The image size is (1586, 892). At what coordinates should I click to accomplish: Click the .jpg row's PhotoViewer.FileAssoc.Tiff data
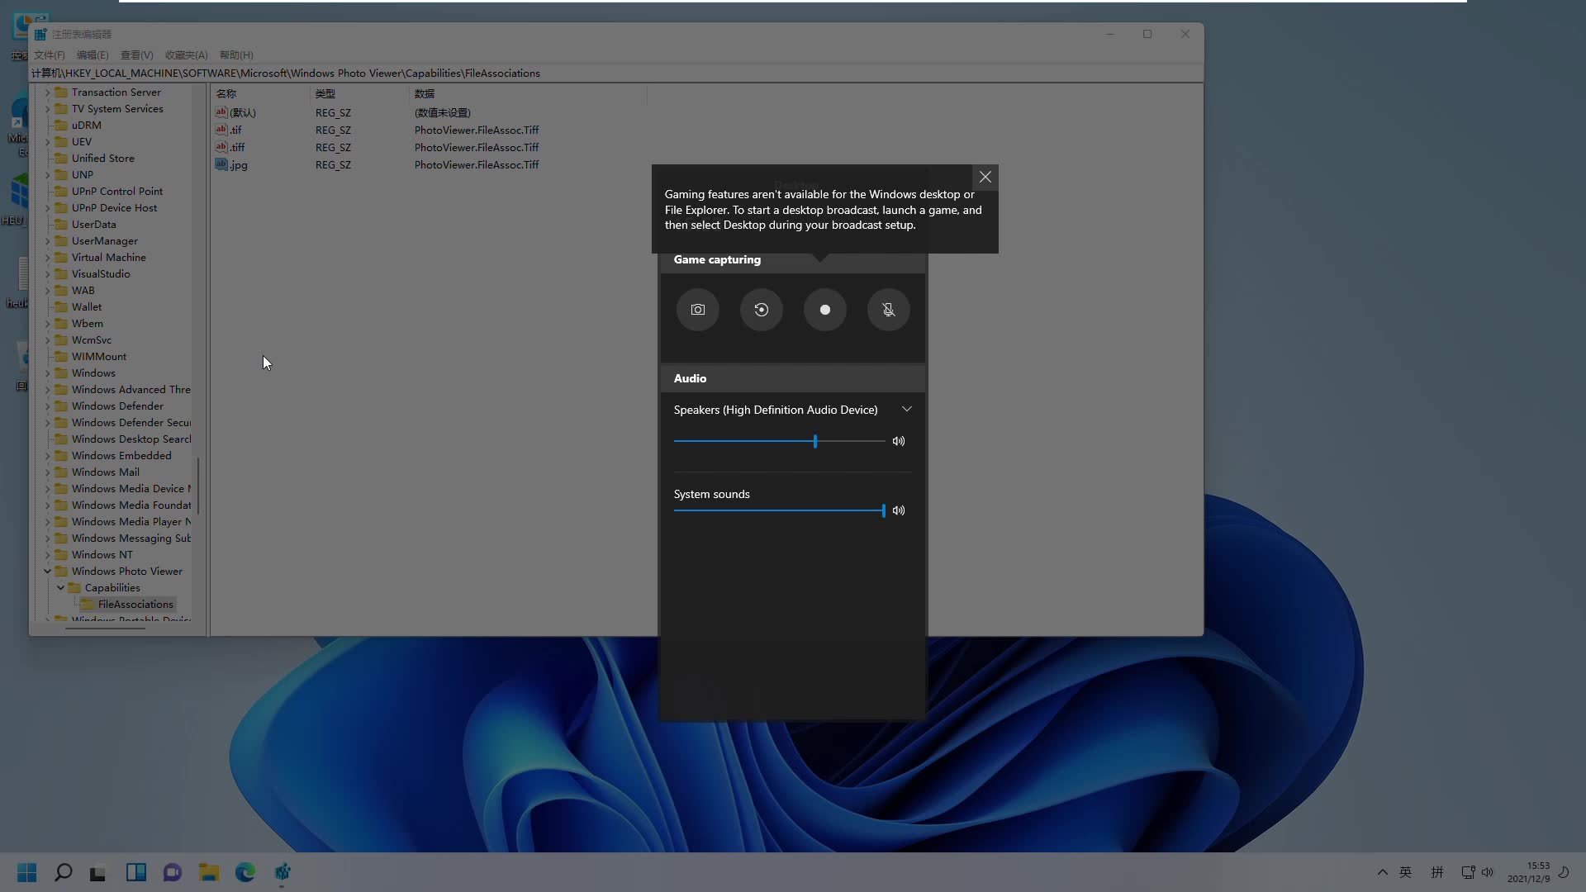[477, 164]
